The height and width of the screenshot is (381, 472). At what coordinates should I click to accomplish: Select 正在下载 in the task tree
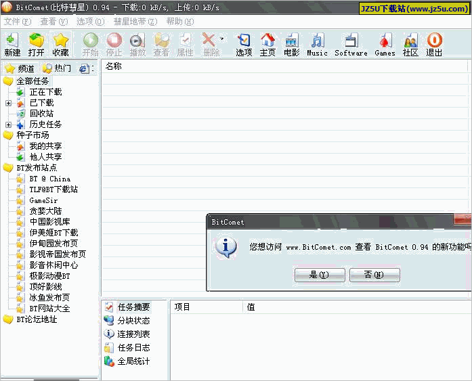pos(46,92)
